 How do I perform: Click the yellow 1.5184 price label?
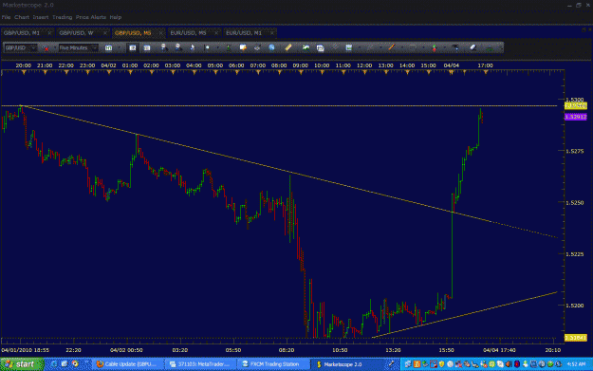(576, 338)
